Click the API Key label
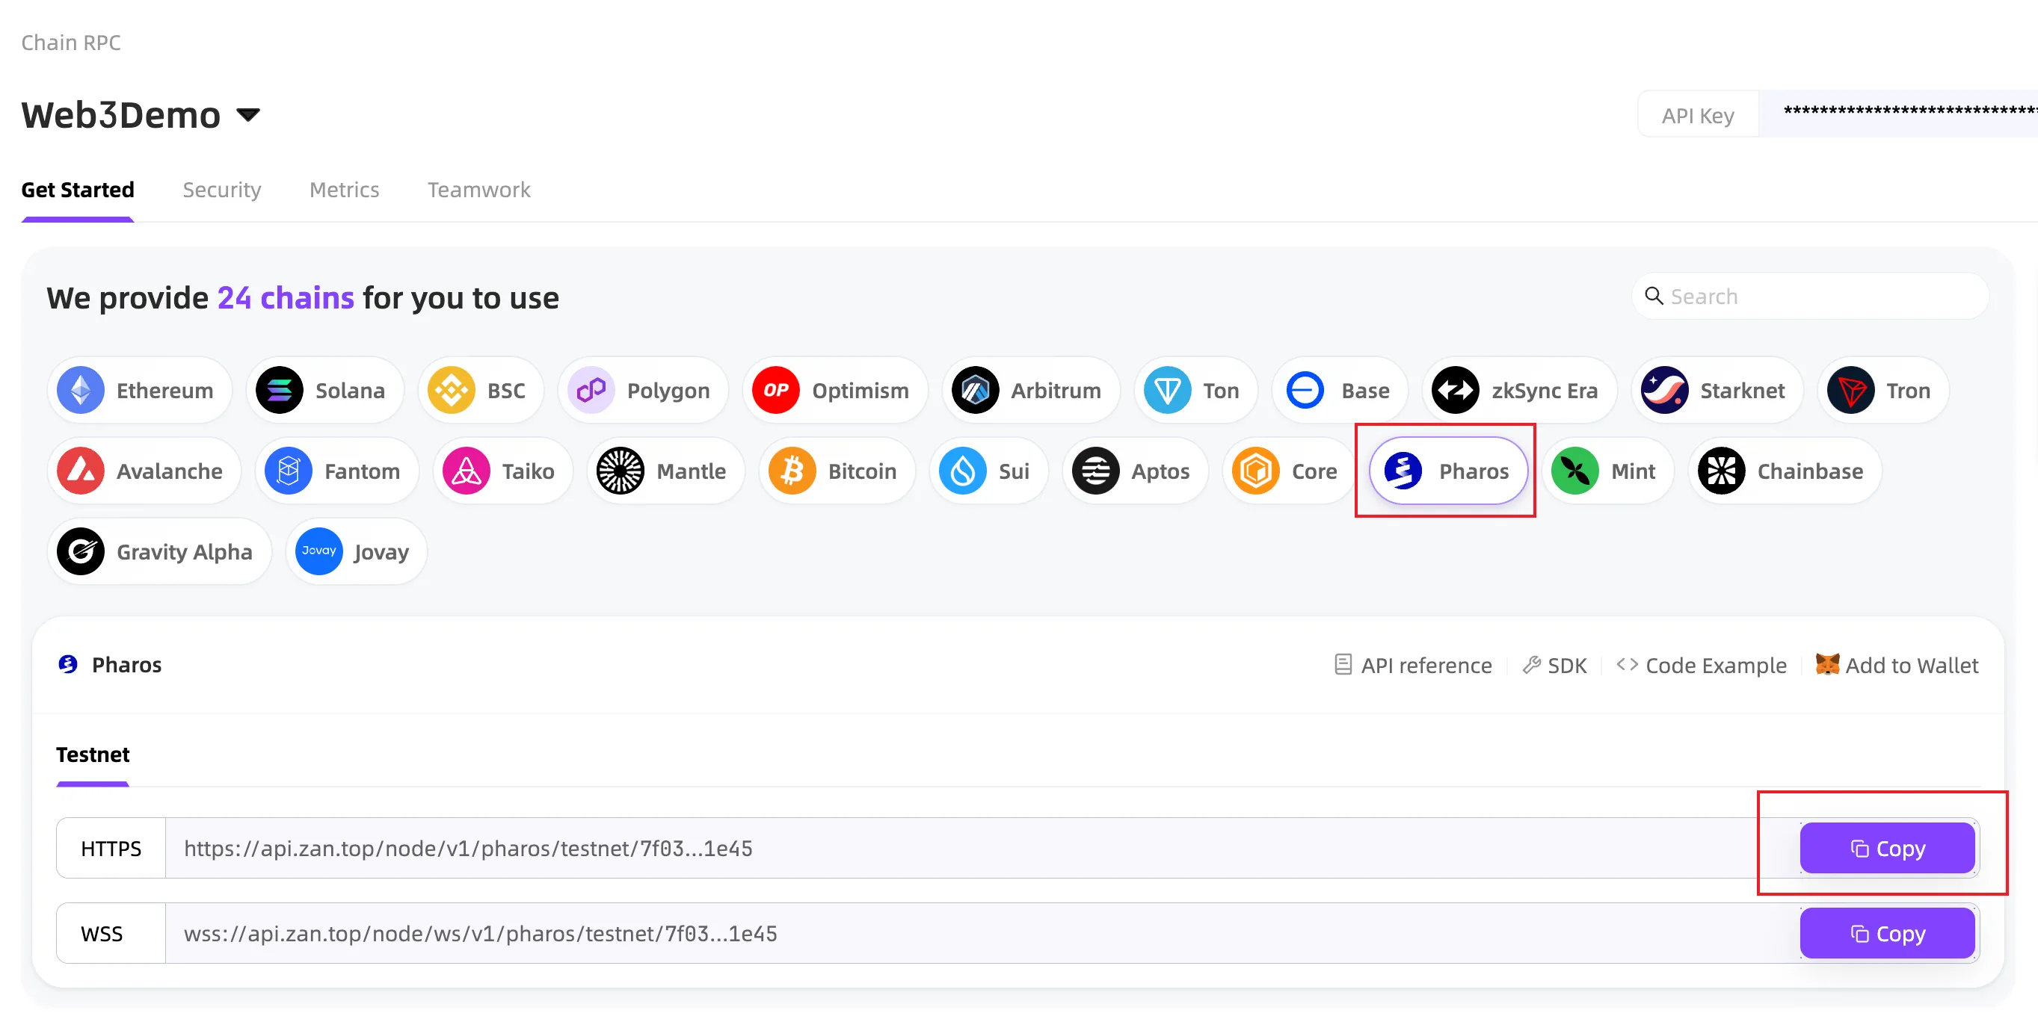 (1698, 116)
